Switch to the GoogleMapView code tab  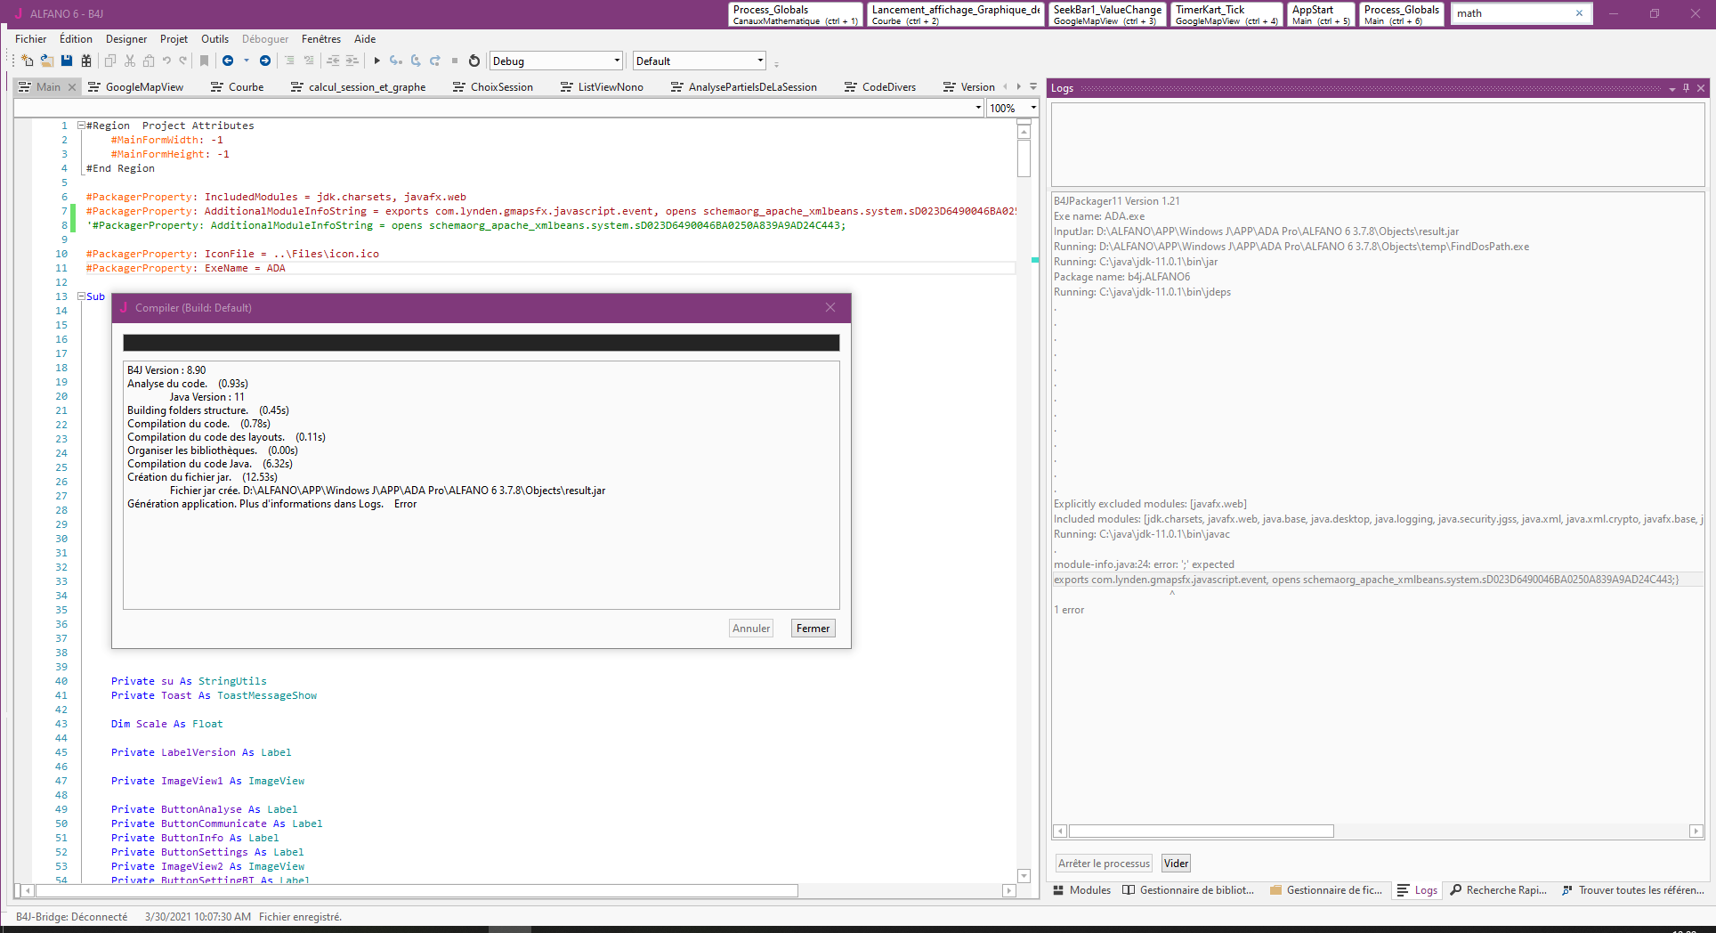[135, 87]
